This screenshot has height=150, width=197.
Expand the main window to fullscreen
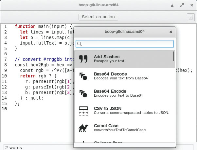pos(182,6)
